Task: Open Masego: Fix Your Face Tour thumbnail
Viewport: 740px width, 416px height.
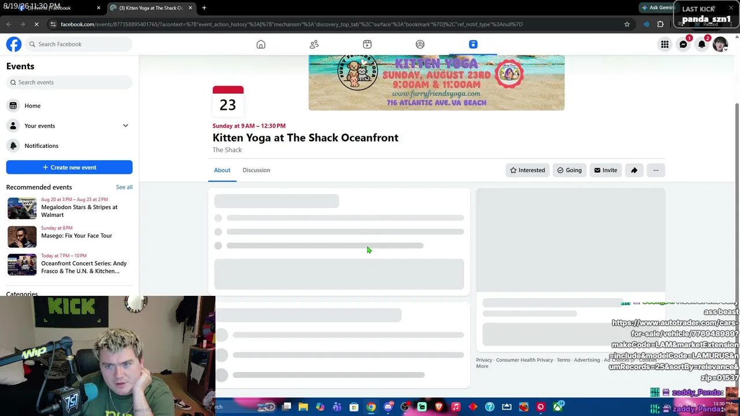Action: (22, 236)
